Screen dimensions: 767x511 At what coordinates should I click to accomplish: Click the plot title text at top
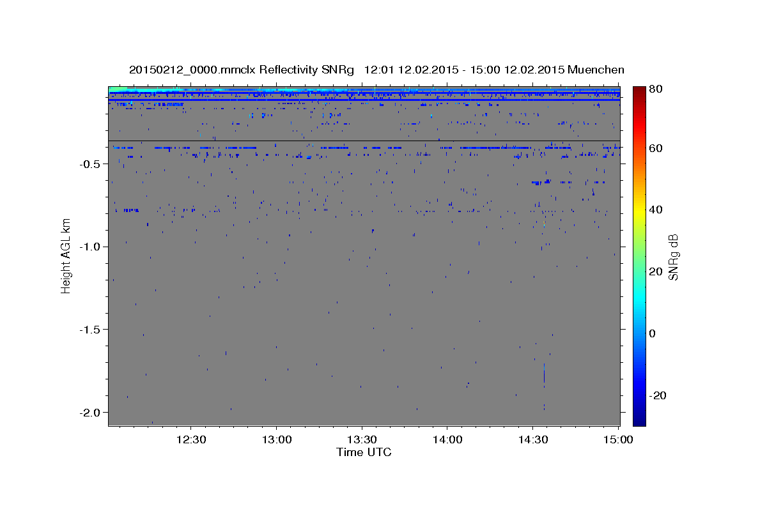point(376,70)
